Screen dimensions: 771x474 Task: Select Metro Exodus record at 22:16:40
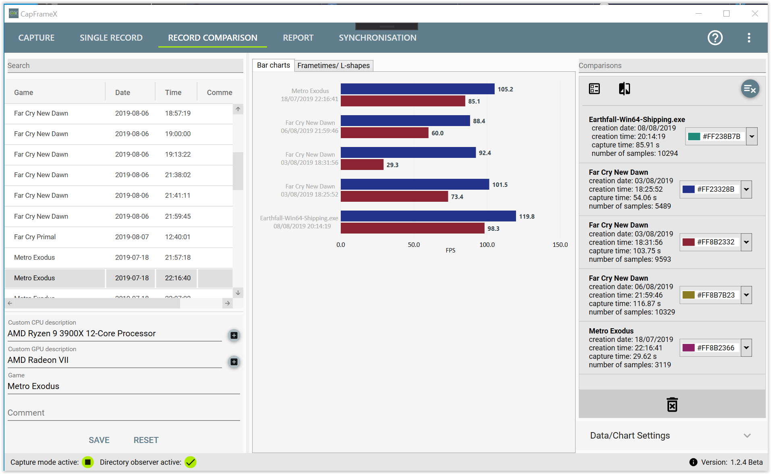(x=119, y=278)
